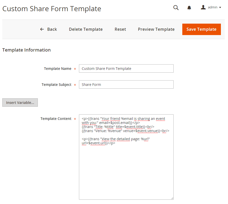The height and width of the screenshot is (204, 228).
Task: Open Preview Template
Action: tap(156, 29)
